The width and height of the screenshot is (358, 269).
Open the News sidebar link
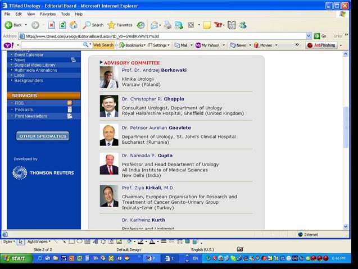[x=20, y=60]
